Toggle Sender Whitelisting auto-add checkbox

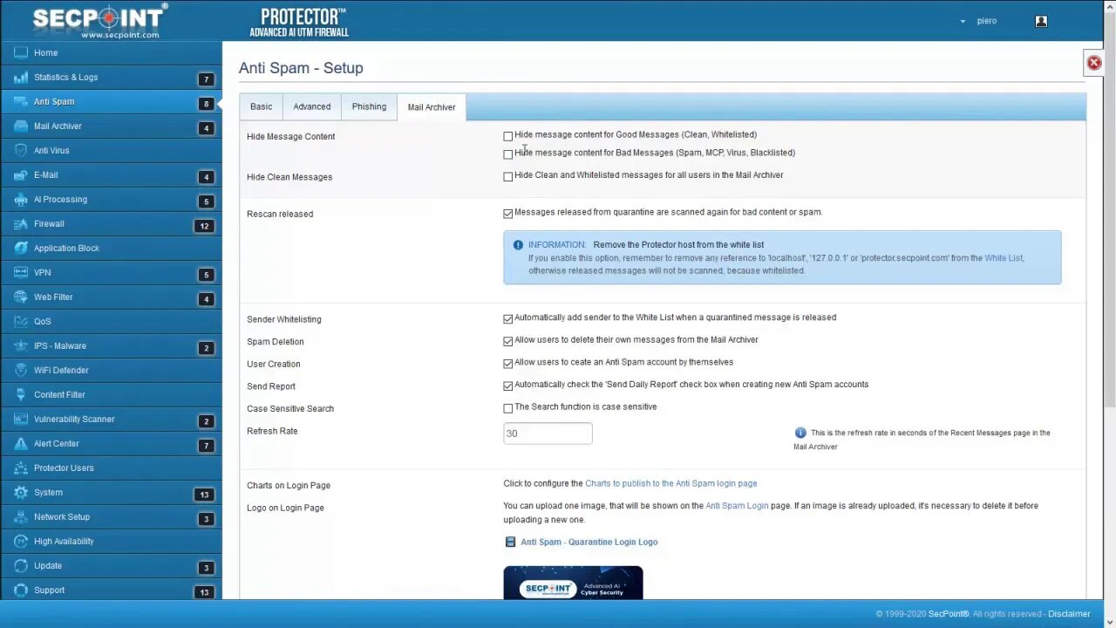click(x=508, y=318)
